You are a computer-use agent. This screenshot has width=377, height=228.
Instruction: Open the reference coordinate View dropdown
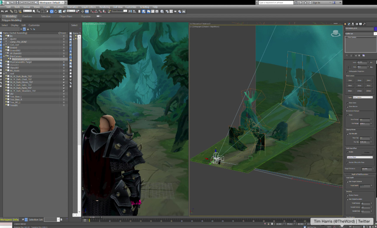point(71,11)
